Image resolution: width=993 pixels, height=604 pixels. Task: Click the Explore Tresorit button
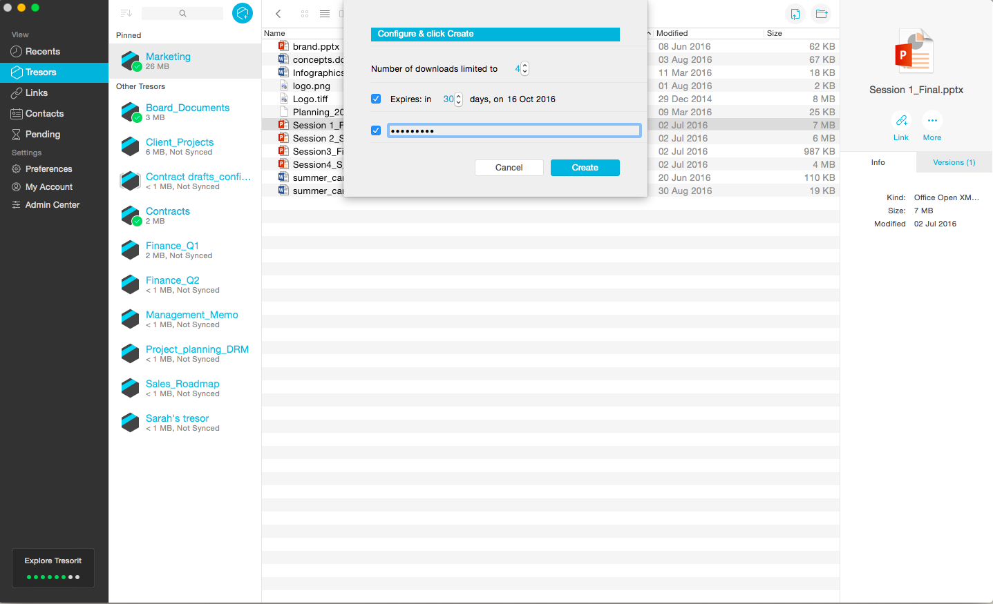[53, 568]
